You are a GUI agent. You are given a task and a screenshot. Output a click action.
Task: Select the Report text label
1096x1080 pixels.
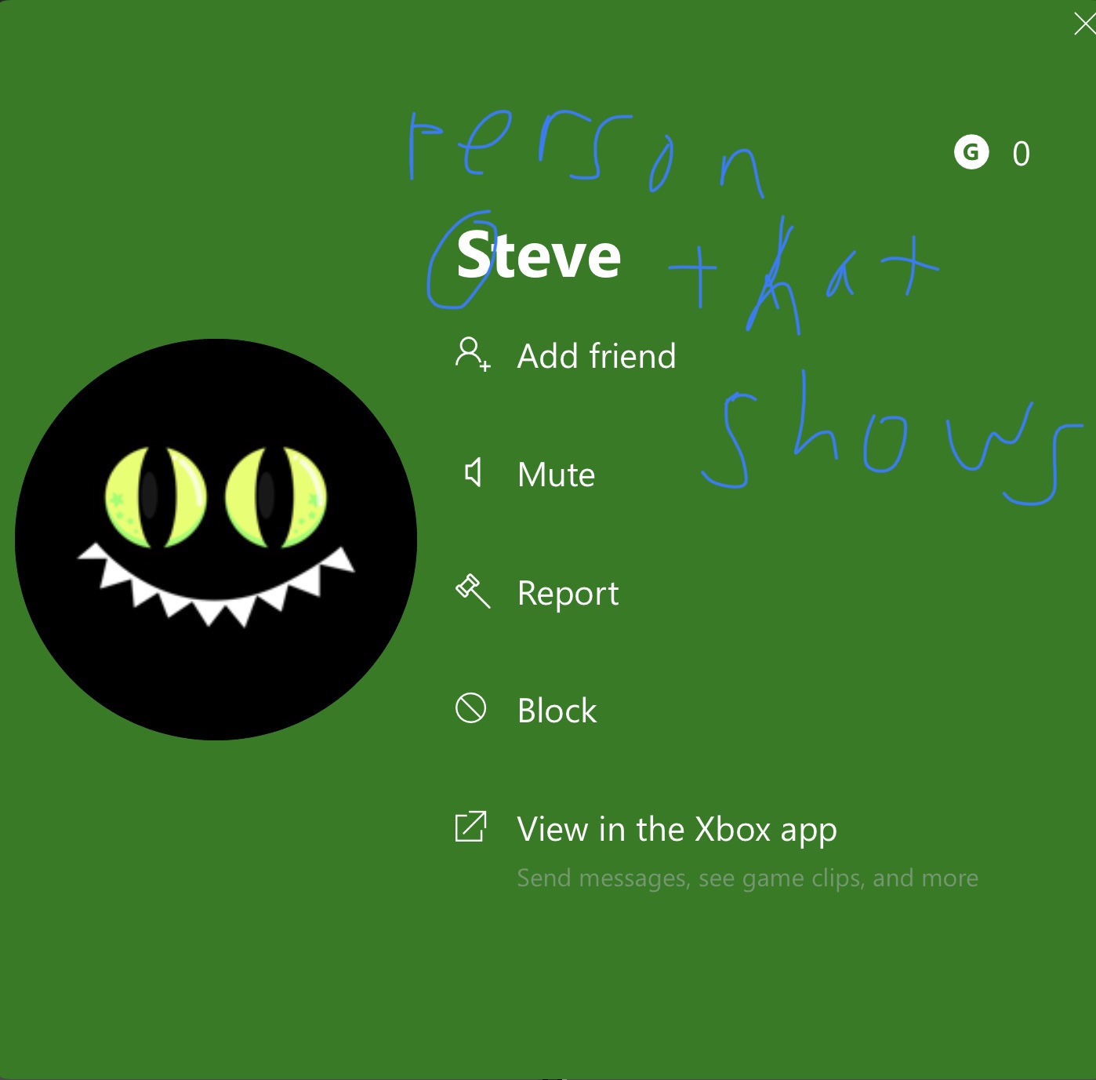(x=568, y=594)
